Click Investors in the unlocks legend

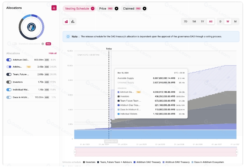(89, 162)
